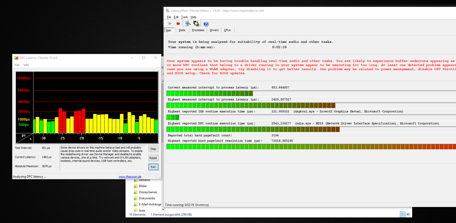Switch to the Processes tab

click(198, 30)
